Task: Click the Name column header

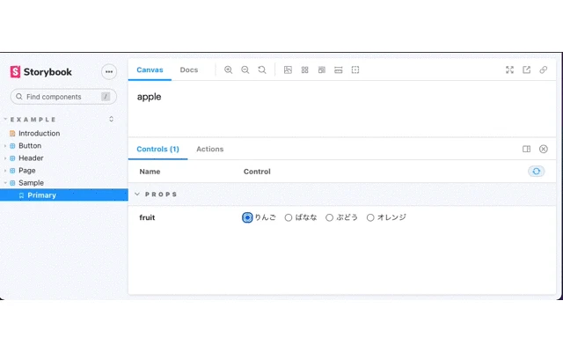Action: (x=150, y=172)
